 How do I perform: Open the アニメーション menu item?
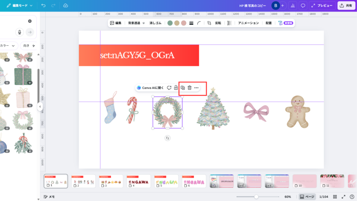click(249, 23)
